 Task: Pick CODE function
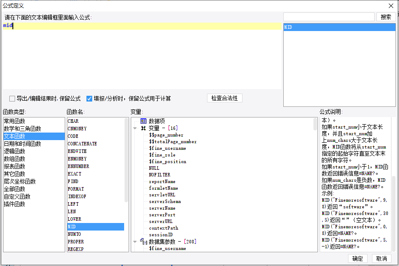pyautogui.click(x=96, y=136)
